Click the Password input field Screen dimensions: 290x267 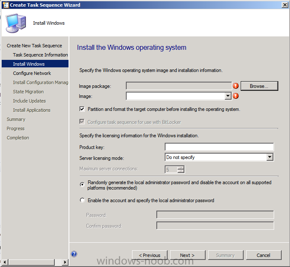215,215
